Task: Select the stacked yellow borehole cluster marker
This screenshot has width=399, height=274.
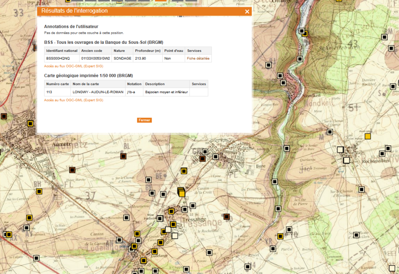Action: (181, 192)
